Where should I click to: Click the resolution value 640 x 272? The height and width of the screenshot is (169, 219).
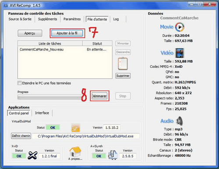point(183,93)
